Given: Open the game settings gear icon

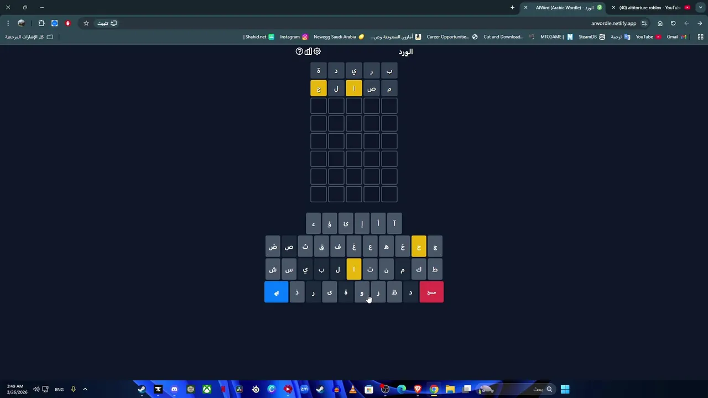Looking at the screenshot, I should 317,51.
